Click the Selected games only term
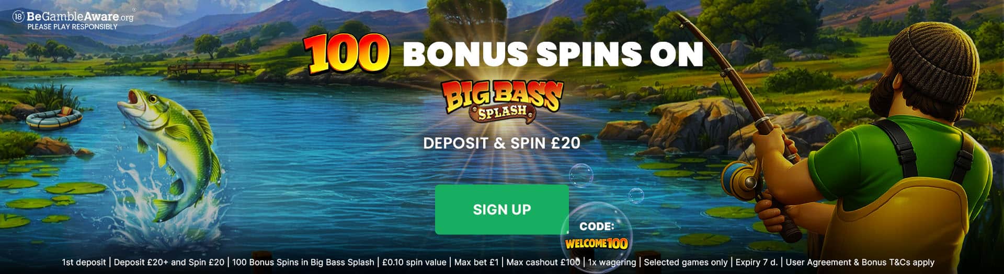Image resolution: width=1004 pixels, height=274 pixels. (x=686, y=263)
